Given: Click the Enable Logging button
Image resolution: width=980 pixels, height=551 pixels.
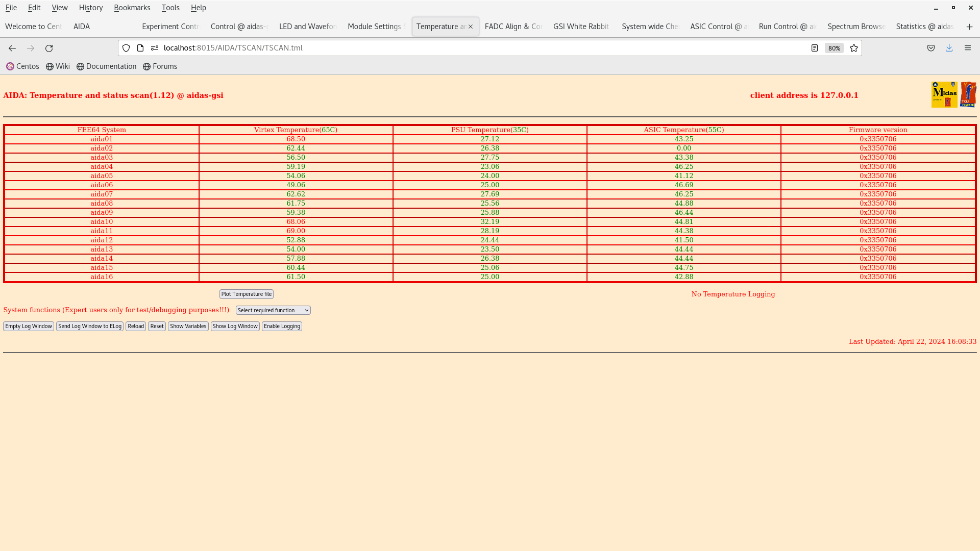Looking at the screenshot, I should (282, 327).
